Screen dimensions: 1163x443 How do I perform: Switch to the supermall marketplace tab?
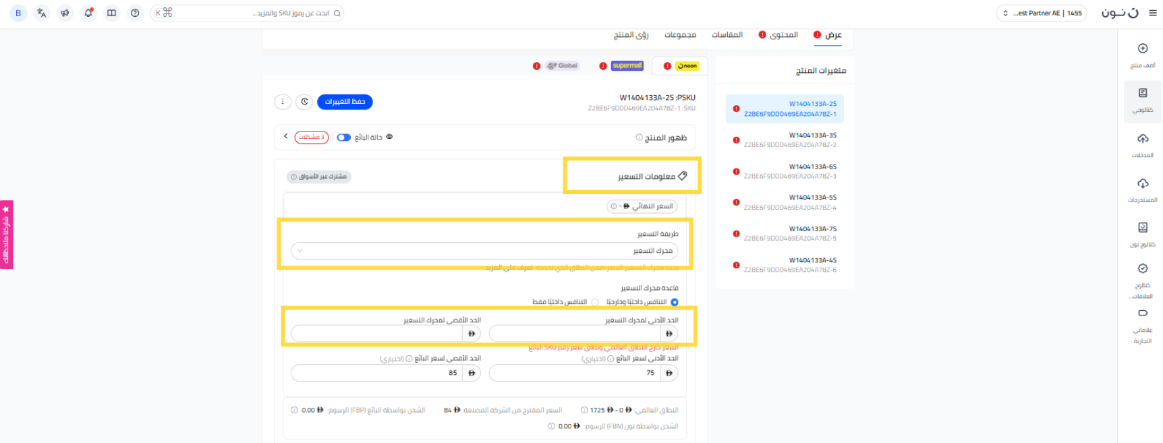[x=627, y=66]
